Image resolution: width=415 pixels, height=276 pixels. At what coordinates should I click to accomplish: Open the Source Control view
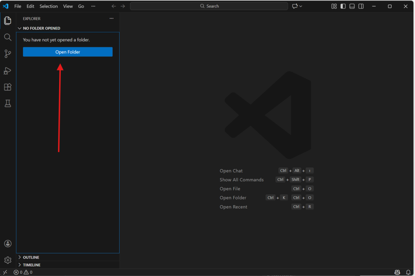(x=7, y=54)
